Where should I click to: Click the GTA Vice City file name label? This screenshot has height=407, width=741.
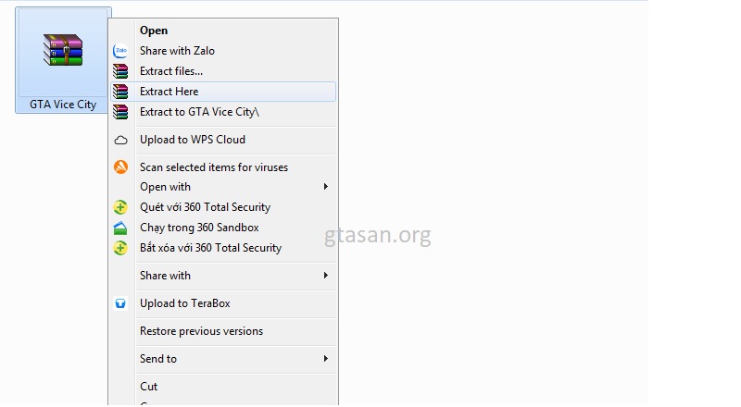63,105
